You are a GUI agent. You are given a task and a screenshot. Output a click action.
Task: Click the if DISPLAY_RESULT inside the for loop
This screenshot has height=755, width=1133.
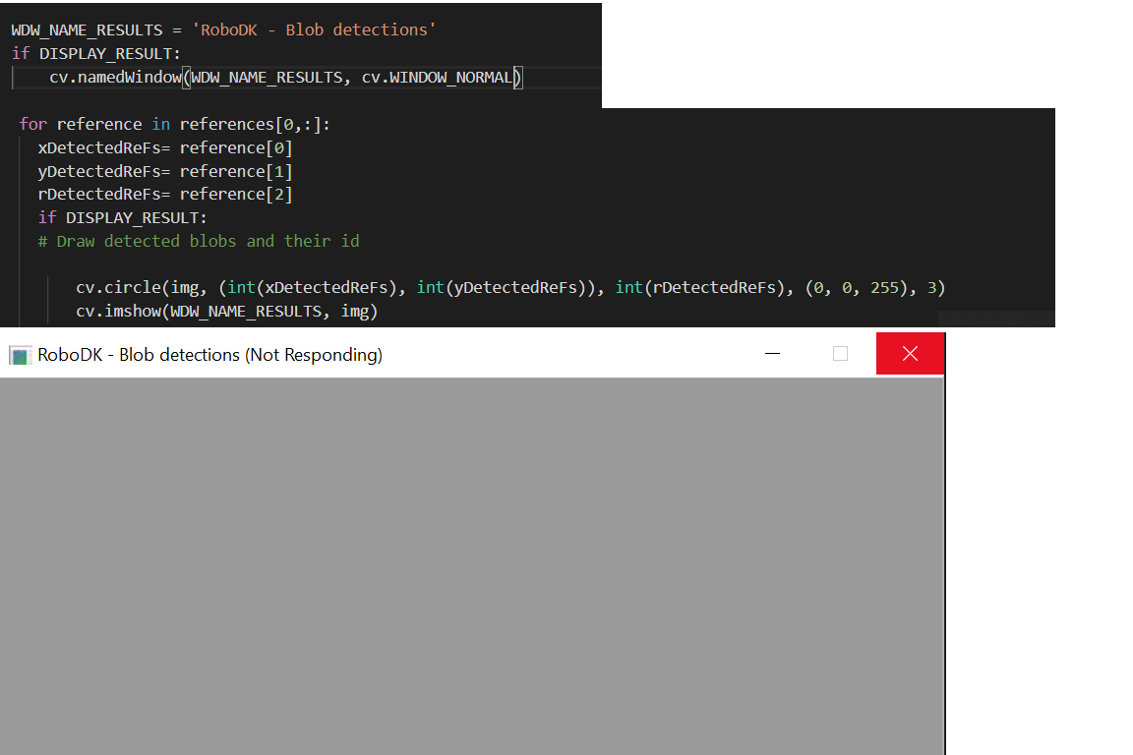coord(122,217)
